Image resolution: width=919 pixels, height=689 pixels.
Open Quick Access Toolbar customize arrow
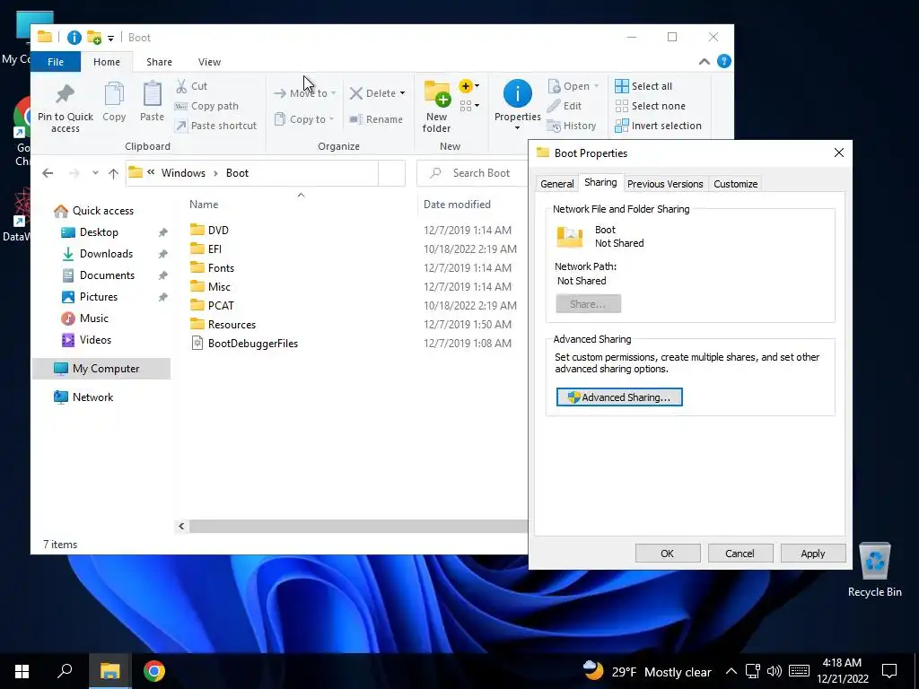(x=110, y=39)
